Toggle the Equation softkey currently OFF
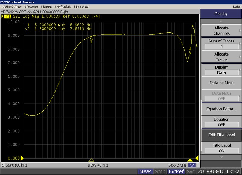Screen dimensions: 242x175 [x=221, y=122]
